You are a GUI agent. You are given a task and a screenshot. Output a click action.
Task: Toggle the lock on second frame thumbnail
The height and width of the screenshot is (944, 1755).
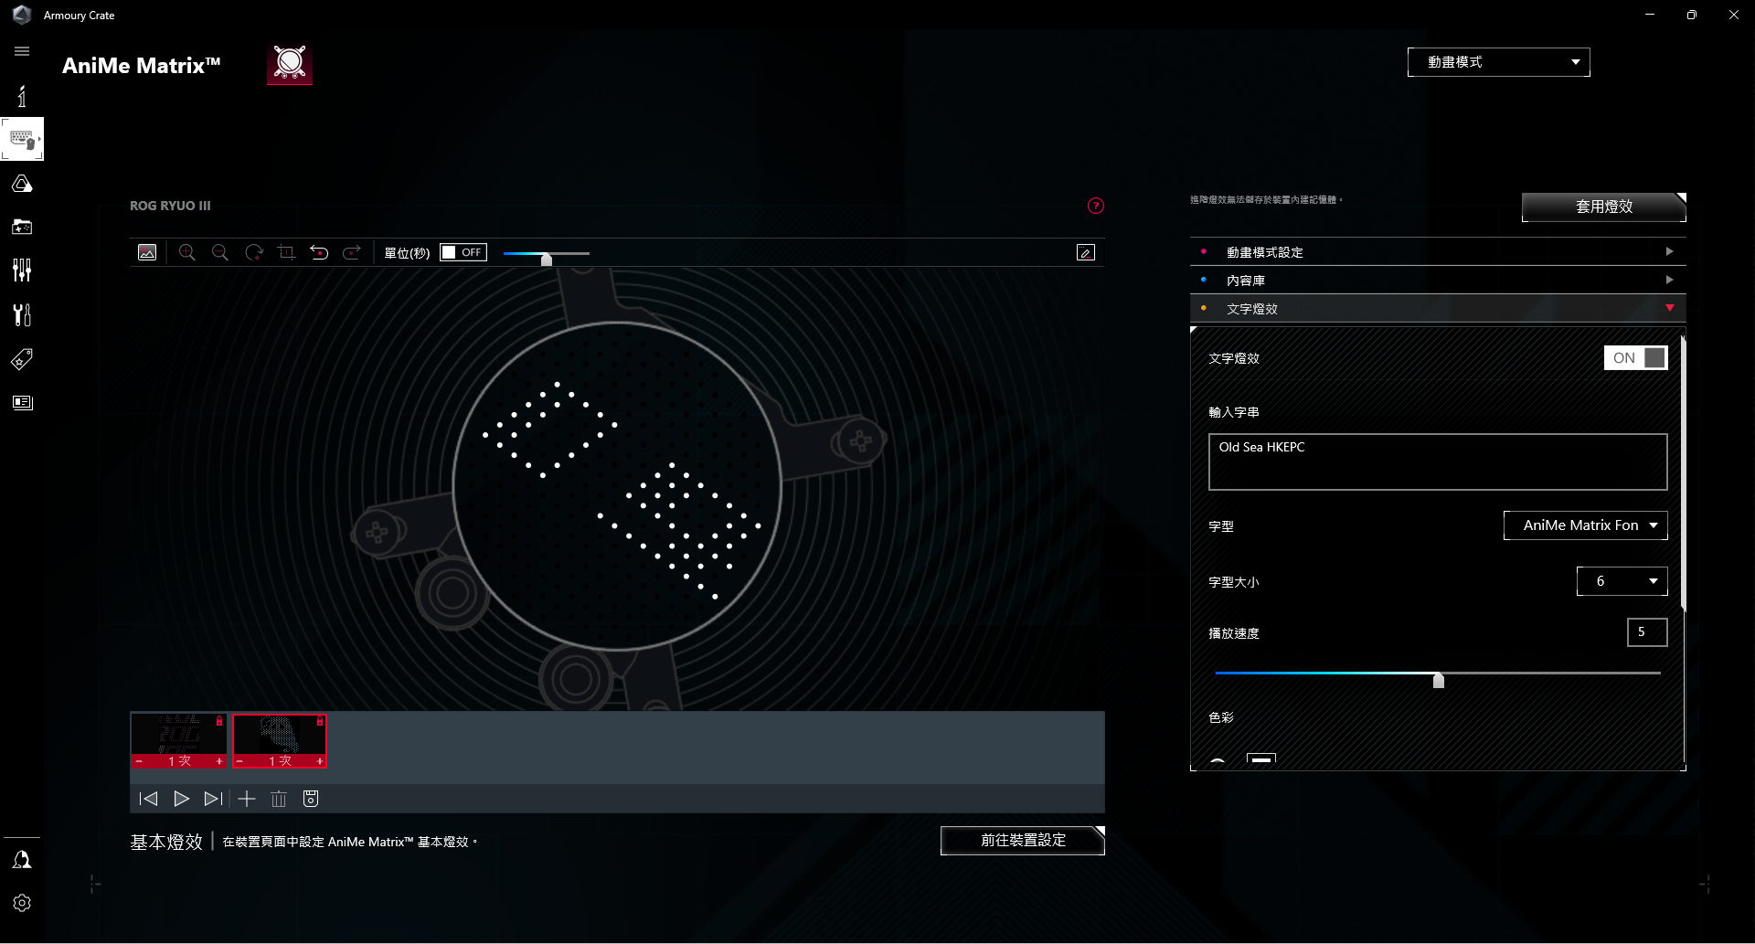(320, 721)
